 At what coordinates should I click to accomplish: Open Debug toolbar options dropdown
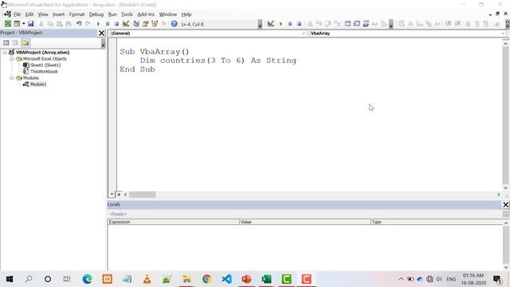point(391,24)
